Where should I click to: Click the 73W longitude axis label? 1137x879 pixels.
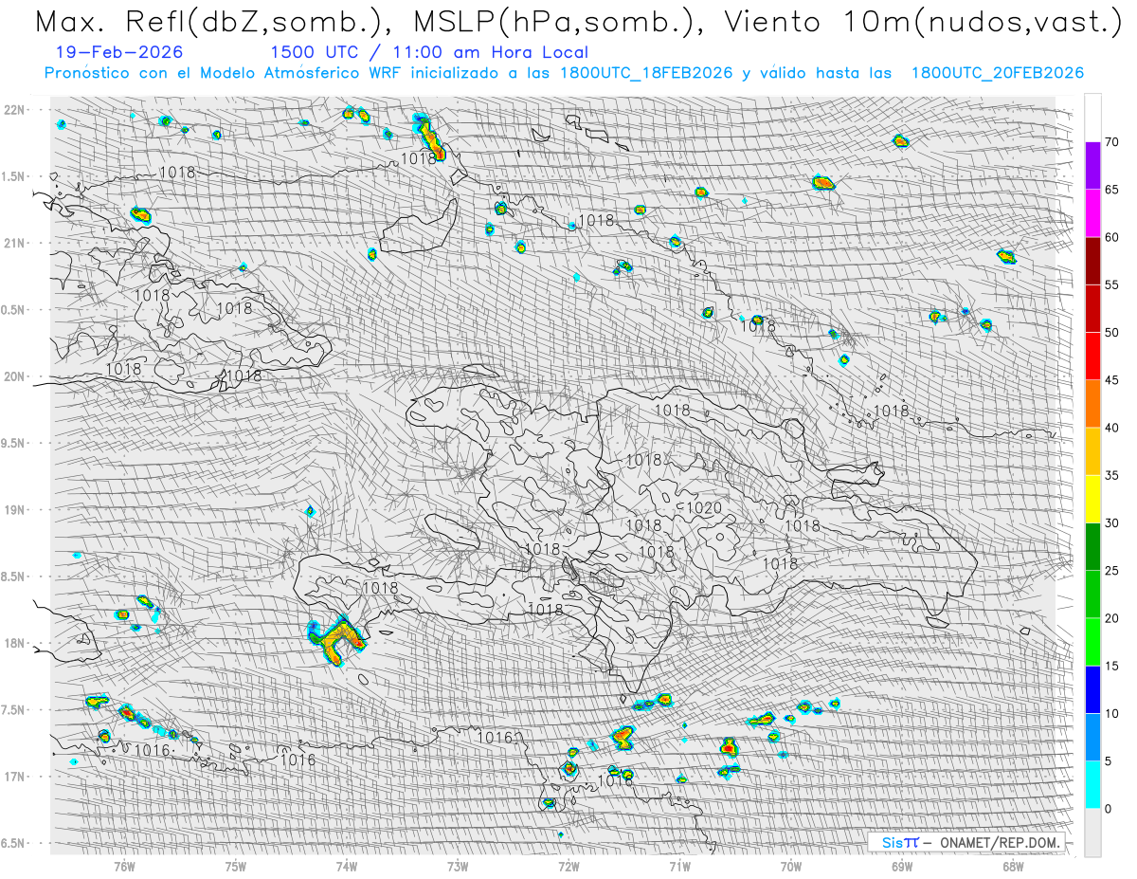[458, 867]
